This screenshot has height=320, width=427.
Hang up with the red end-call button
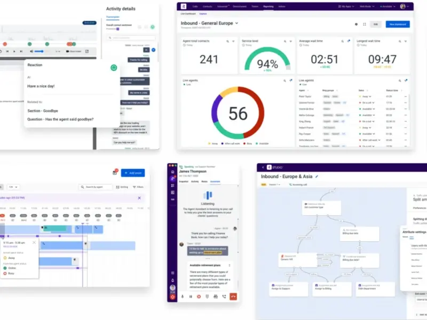233,297
